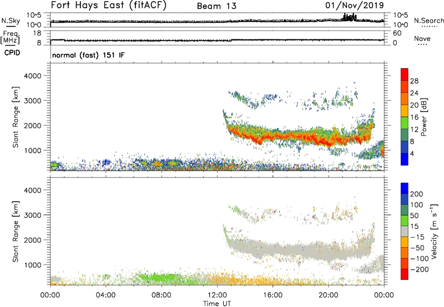The height and width of the screenshot is (307, 444).
Task: Click the green near-range echoes around 08:00 in velocity panel
Action: coord(159,277)
